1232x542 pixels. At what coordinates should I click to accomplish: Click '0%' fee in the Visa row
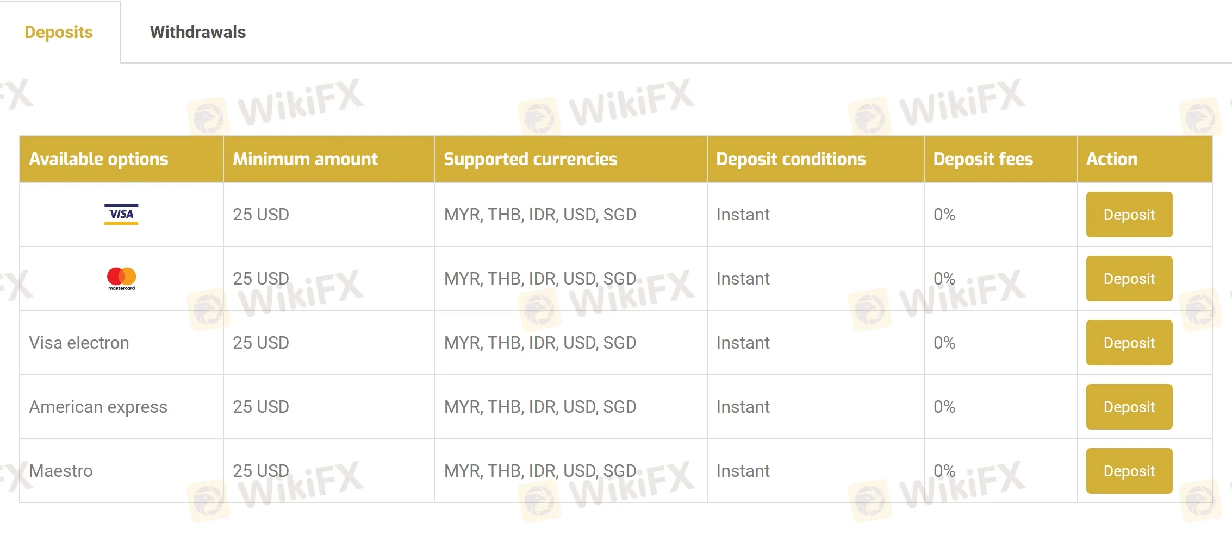point(944,215)
